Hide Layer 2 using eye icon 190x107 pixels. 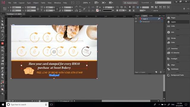(136, 19)
